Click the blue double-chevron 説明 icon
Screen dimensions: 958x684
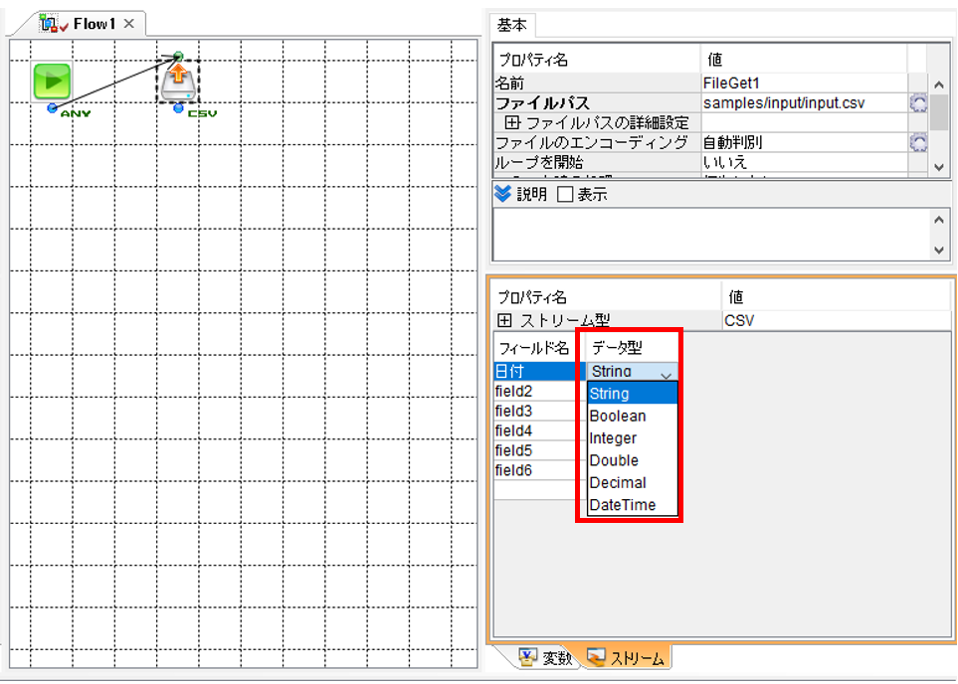(x=502, y=194)
